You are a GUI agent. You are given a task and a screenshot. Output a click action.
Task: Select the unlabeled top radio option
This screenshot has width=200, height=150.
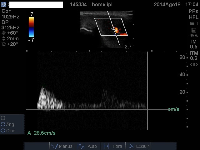3,118
